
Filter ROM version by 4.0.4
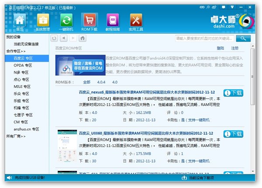pos(101,82)
